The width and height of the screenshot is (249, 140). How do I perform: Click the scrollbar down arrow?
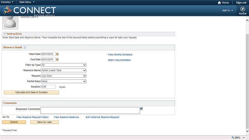tap(247, 131)
